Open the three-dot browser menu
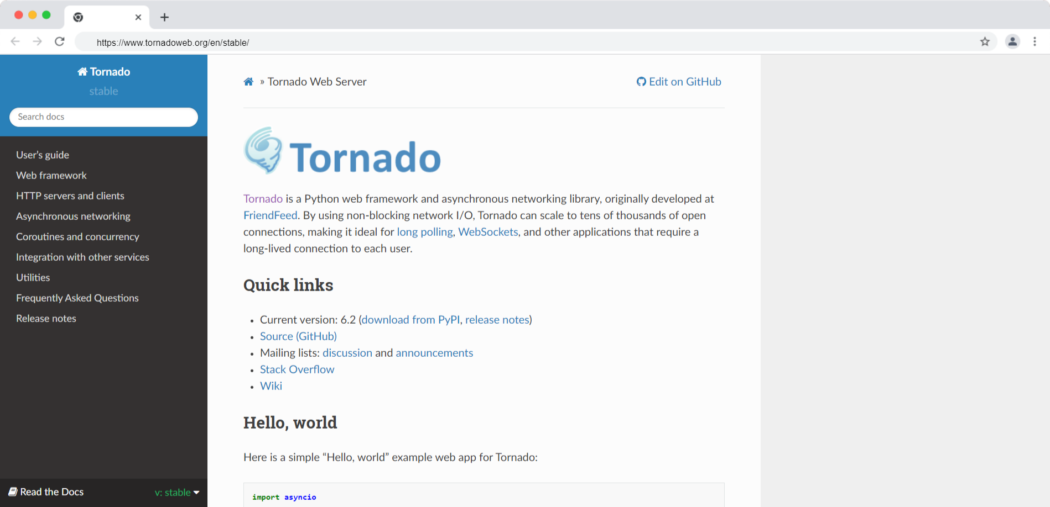The height and width of the screenshot is (507, 1050). coord(1035,41)
